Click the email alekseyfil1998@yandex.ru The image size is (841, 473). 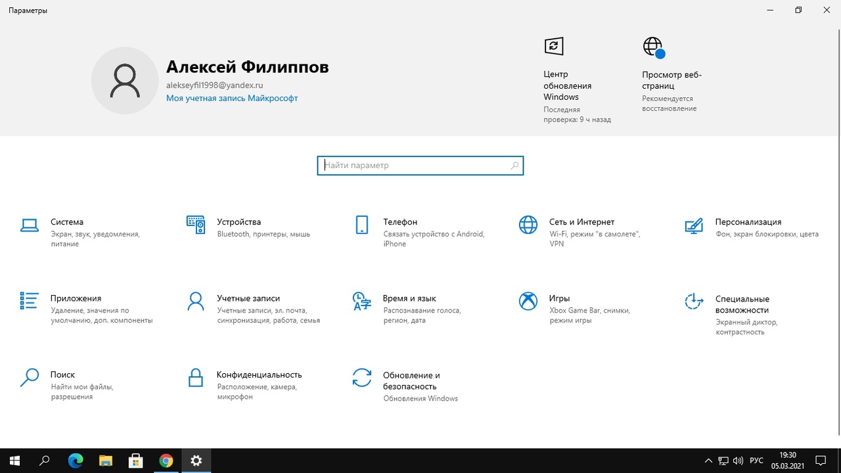pos(215,85)
